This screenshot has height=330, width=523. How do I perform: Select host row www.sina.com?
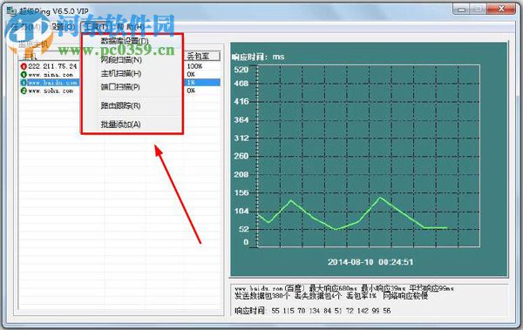[x=119, y=74]
